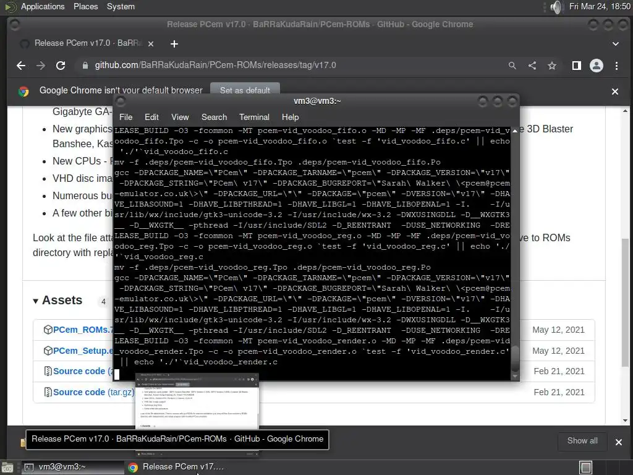Click Show all downloads button
633x475 pixels.
[582, 441]
